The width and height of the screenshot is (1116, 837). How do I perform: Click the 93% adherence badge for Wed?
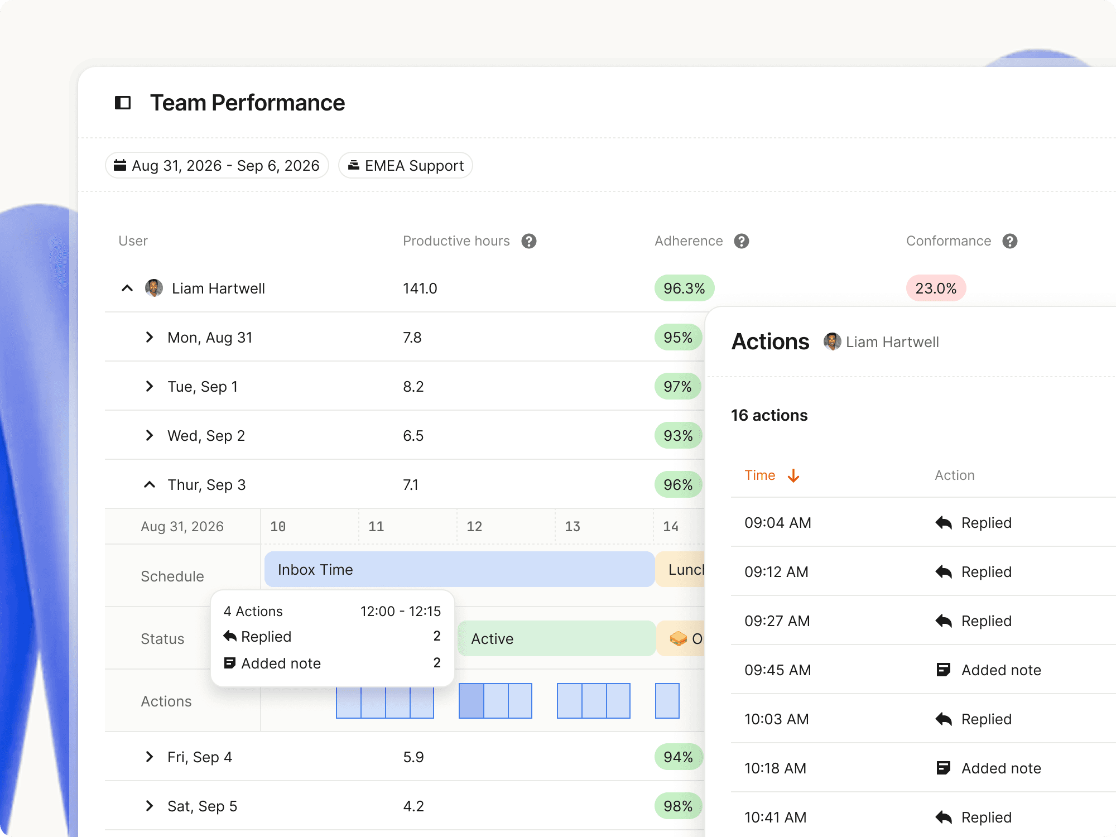678,435
